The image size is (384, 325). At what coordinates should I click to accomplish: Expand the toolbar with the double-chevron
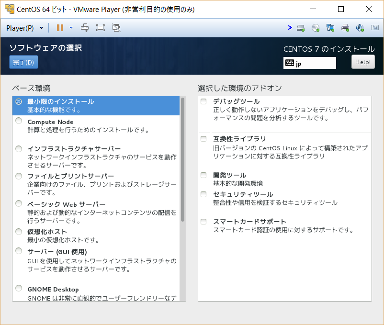click(290, 28)
